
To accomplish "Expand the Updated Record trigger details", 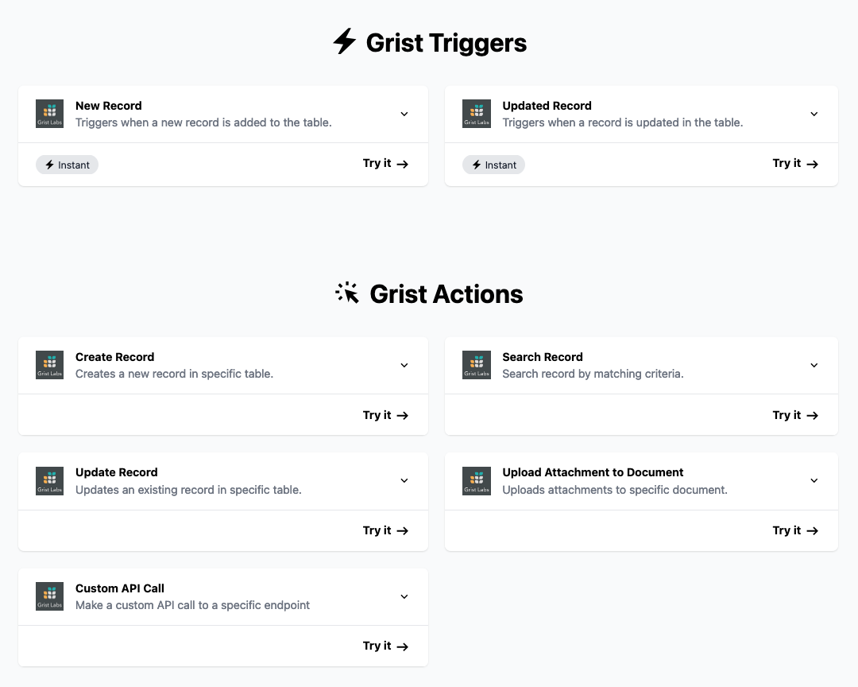I will [814, 114].
